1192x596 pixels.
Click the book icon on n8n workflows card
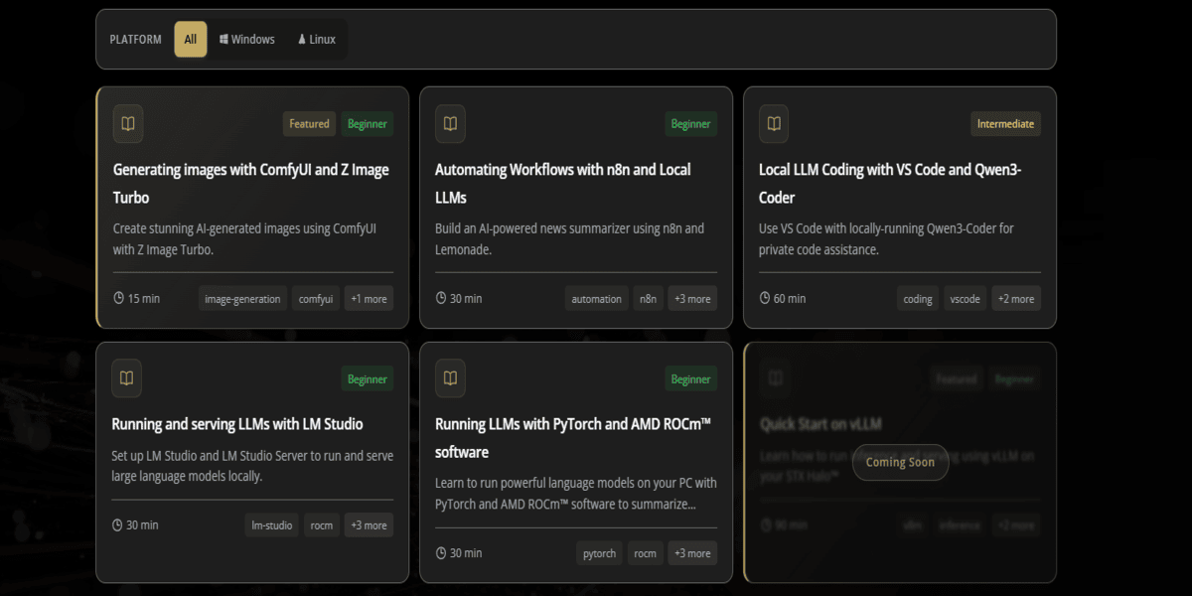450,123
